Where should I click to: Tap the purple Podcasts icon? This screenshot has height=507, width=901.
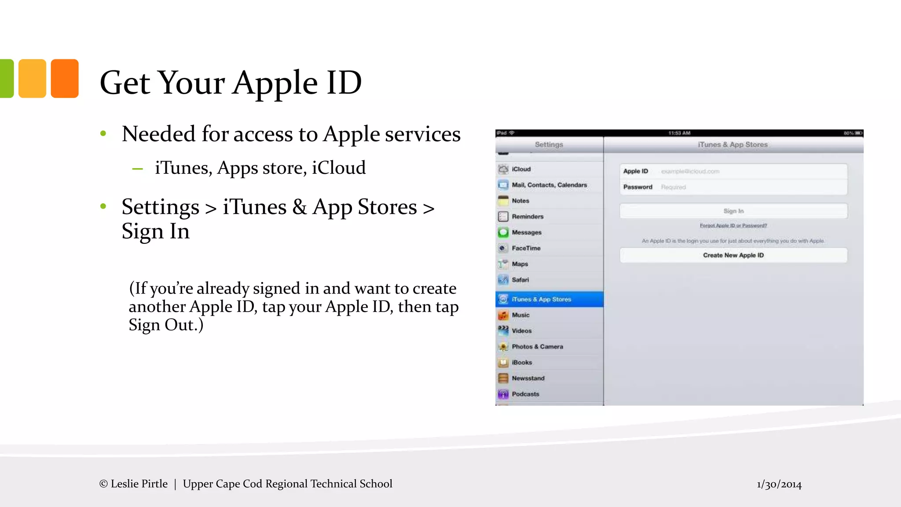coord(503,394)
